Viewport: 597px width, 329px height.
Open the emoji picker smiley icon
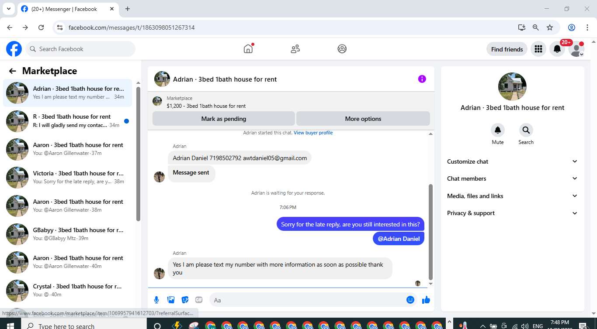click(x=410, y=300)
